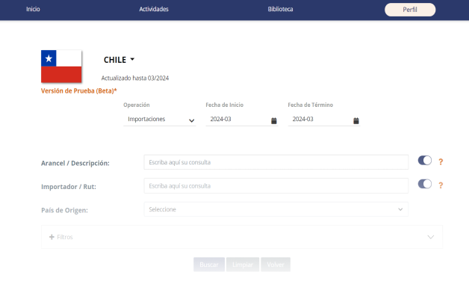This screenshot has height=284, width=469.
Task: Focus the Arancel / Descripción query field
Action: click(276, 162)
